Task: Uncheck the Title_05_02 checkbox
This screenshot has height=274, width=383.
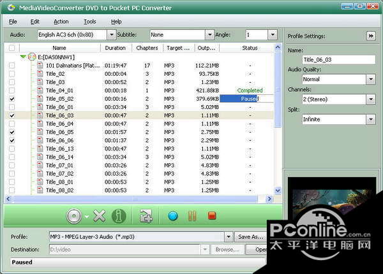Action: point(11,99)
